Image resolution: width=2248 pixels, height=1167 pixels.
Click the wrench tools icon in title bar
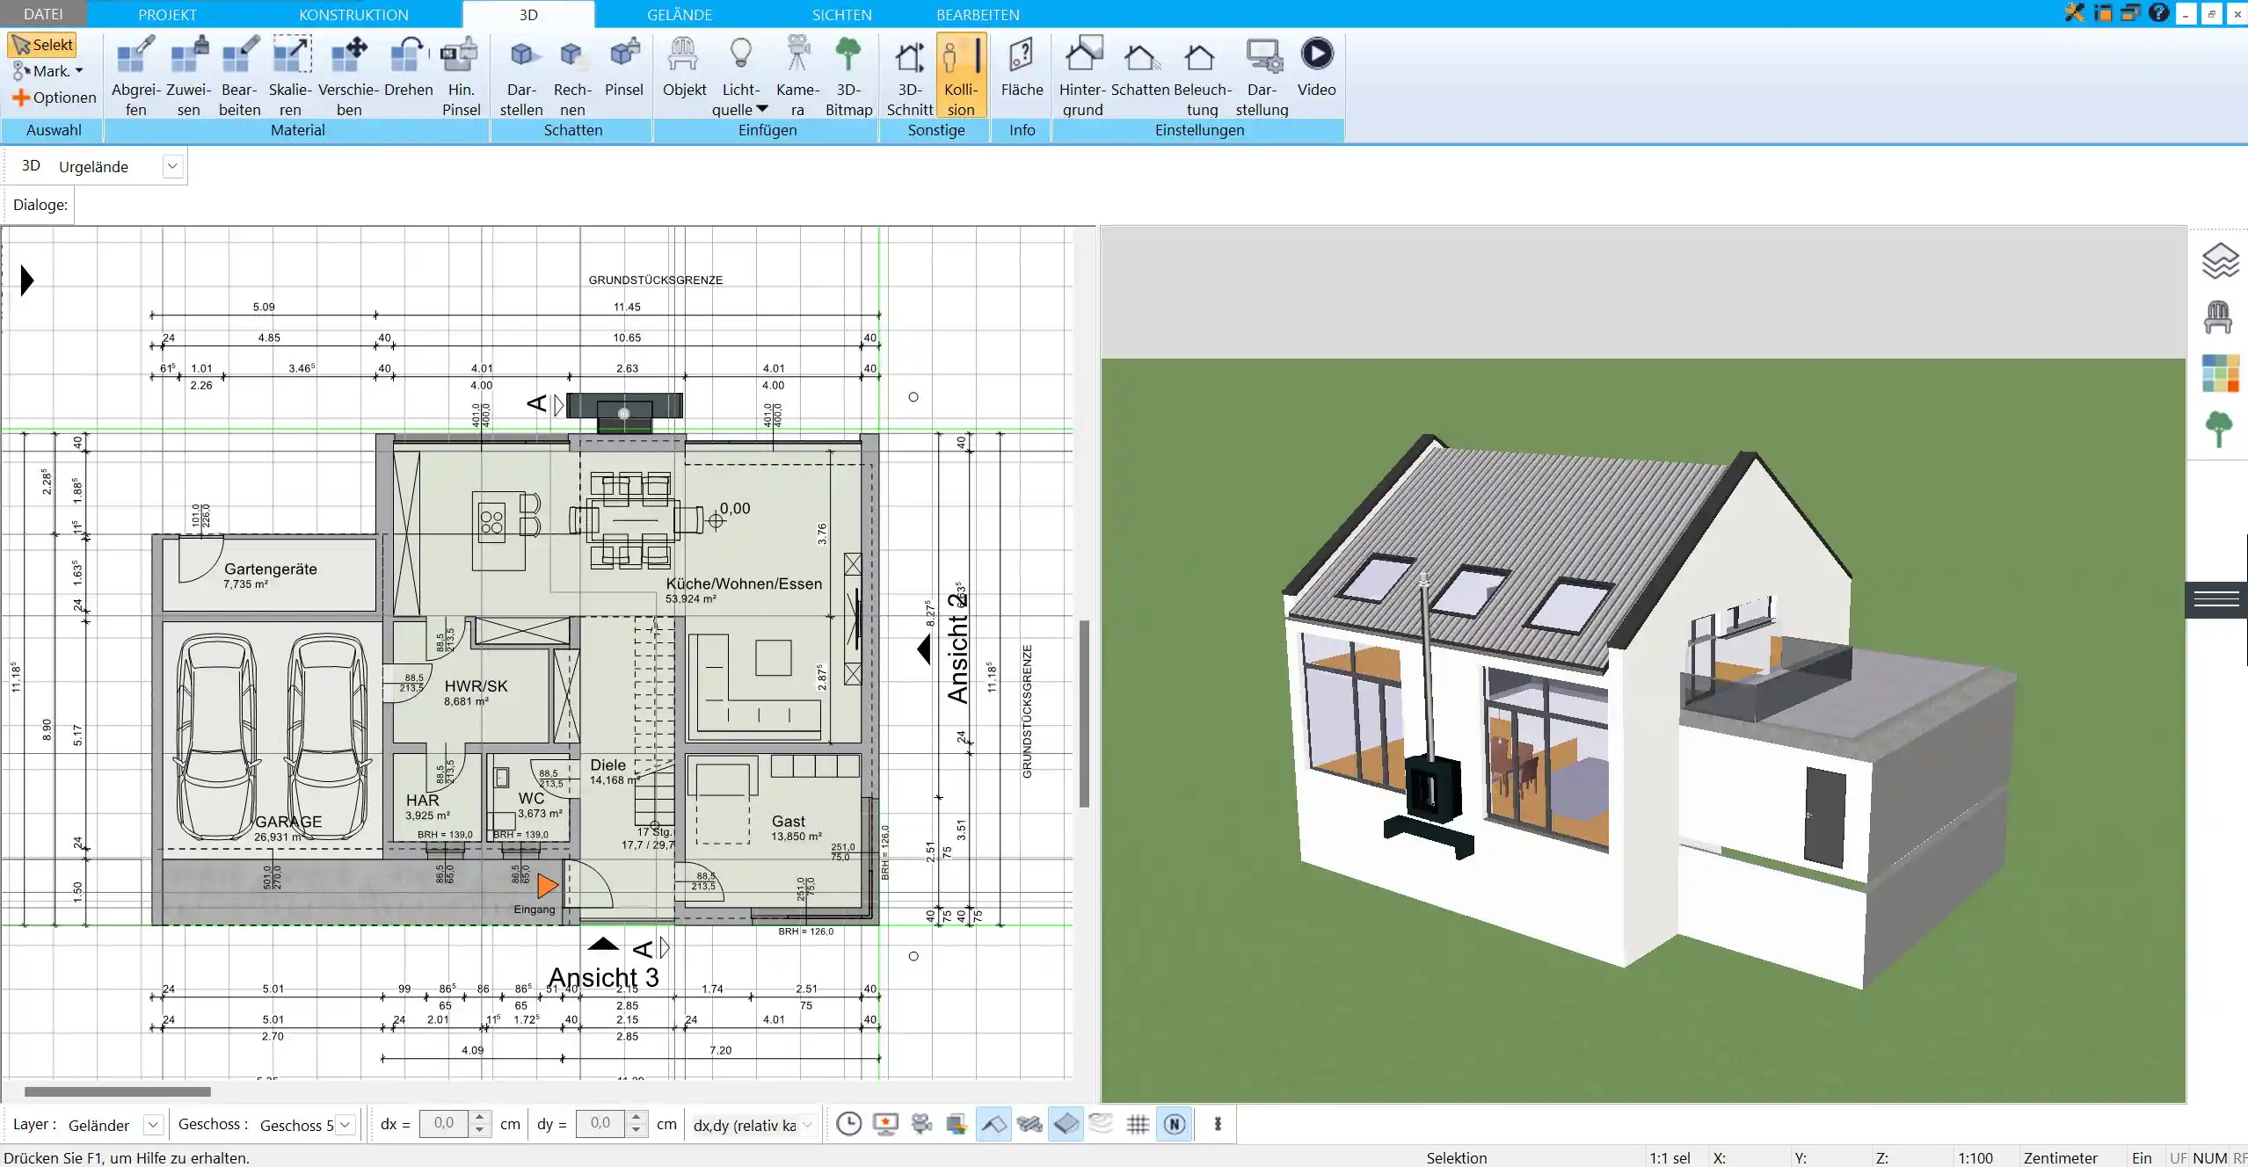[x=2075, y=13]
